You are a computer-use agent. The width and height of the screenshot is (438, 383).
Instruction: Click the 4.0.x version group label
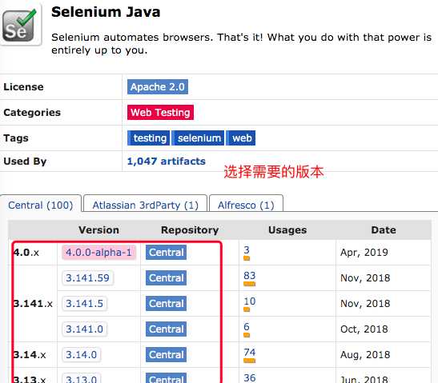pos(26,253)
